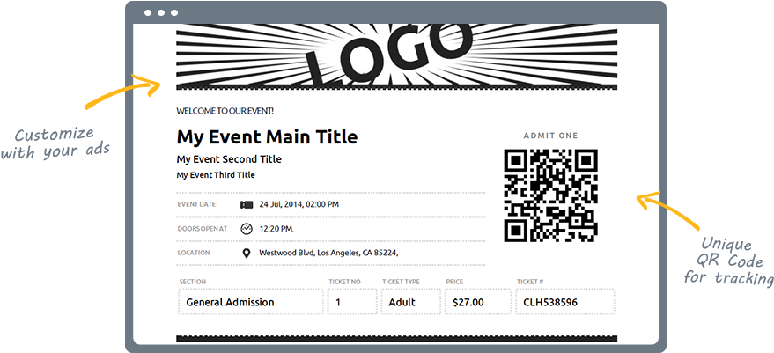The width and height of the screenshot is (774, 353).
Task: Click the My Event Third Title text
Action: tap(216, 175)
